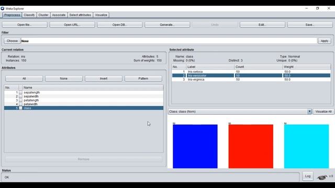Select the petalwidth attribute row
This screenshot has width=335, height=188.
84,104
